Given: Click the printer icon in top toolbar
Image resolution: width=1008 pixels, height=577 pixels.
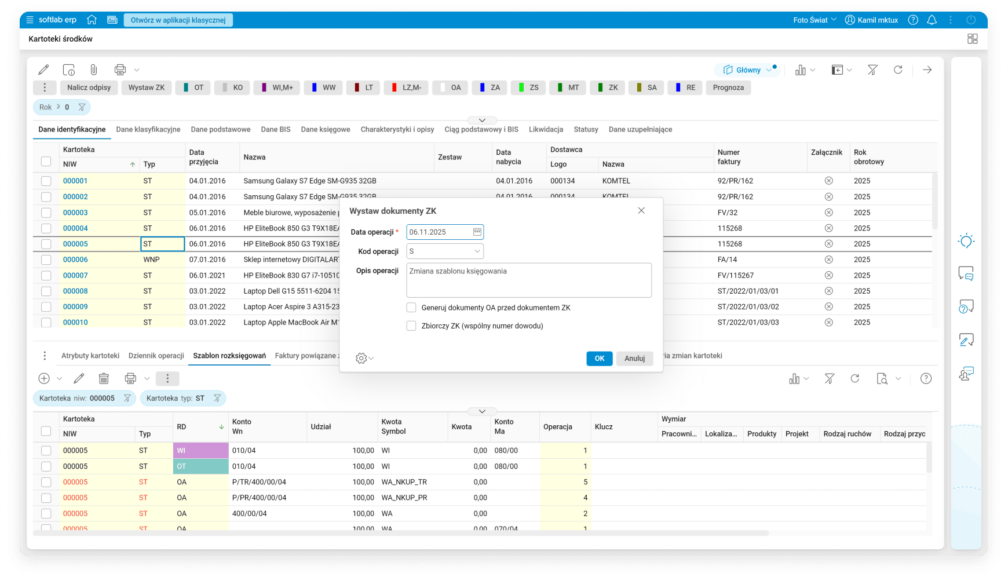Looking at the screenshot, I should coord(120,70).
